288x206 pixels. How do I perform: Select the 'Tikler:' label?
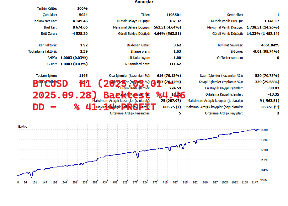pyautogui.click(x=146, y=15)
